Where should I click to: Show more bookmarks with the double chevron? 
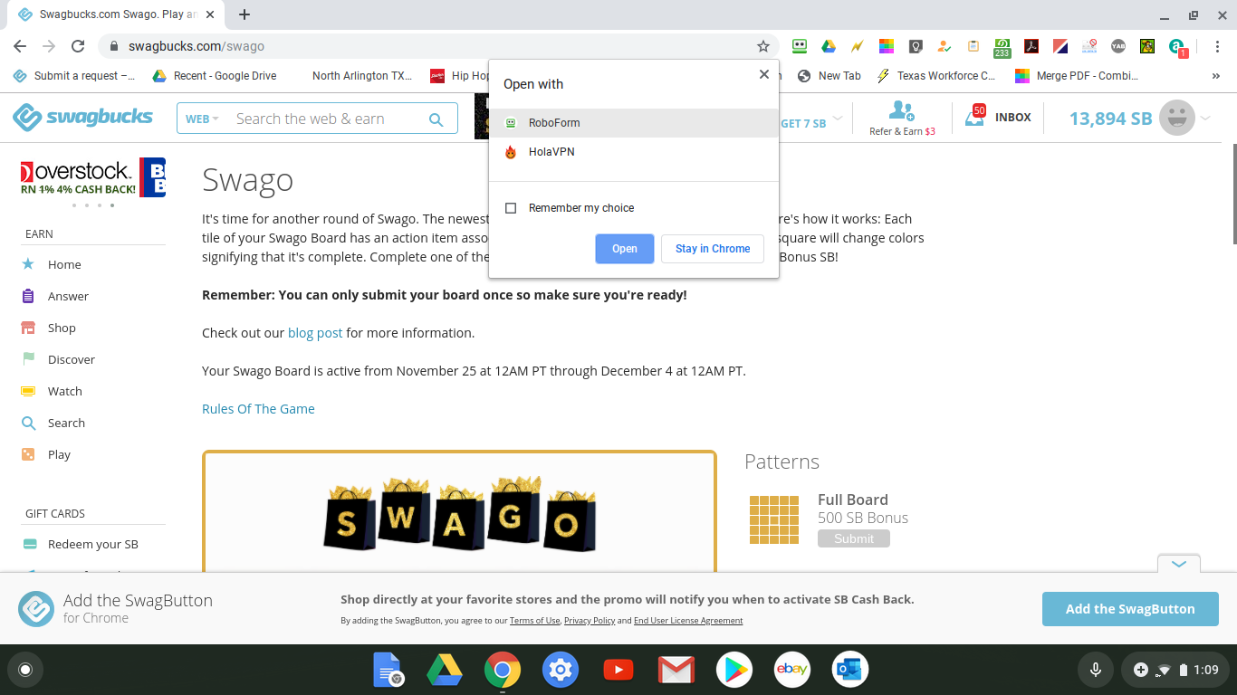point(1215,76)
